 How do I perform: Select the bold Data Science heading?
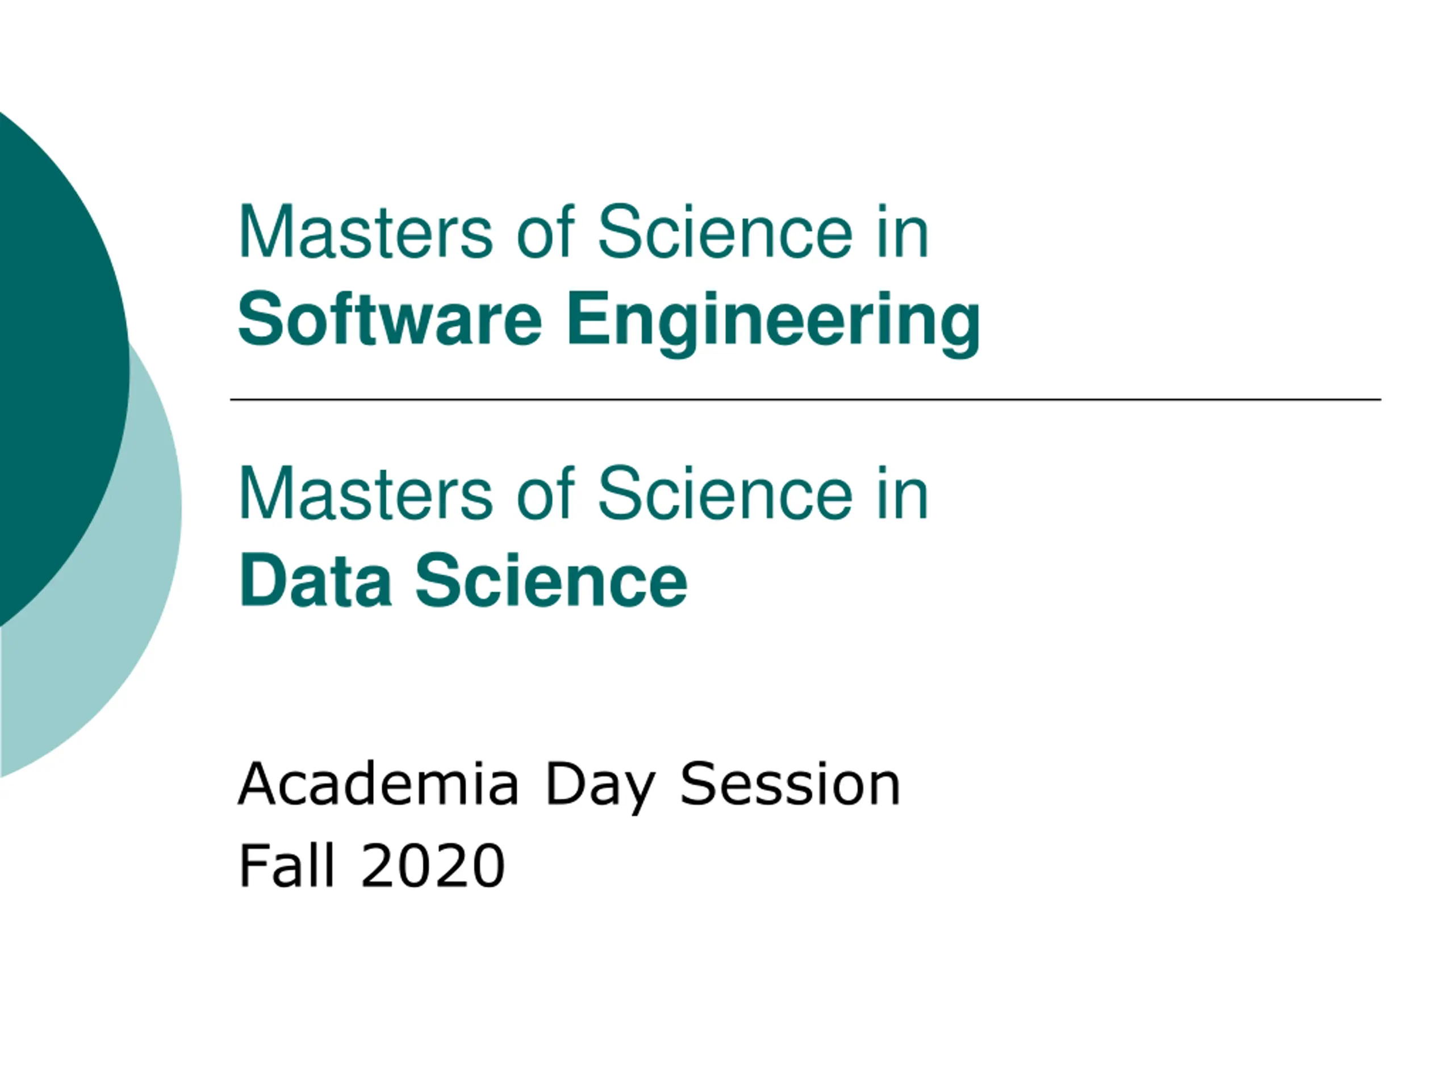463,580
